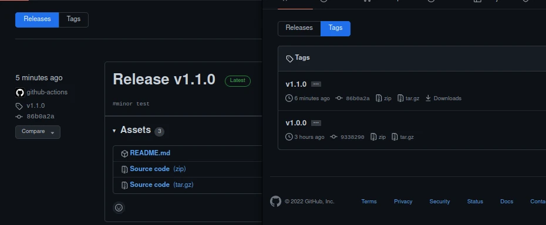Download zip for tag v1.1.0
Screen dimensions: 546x225
tap(387, 98)
